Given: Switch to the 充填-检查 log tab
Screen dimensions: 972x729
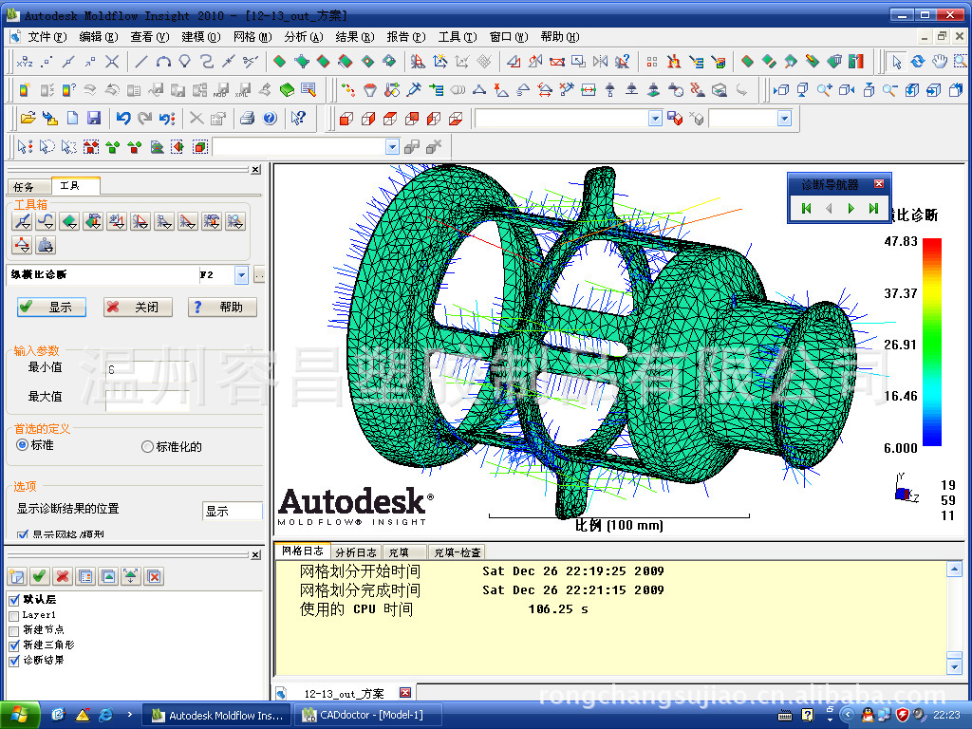Looking at the screenshot, I should pos(458,551).
